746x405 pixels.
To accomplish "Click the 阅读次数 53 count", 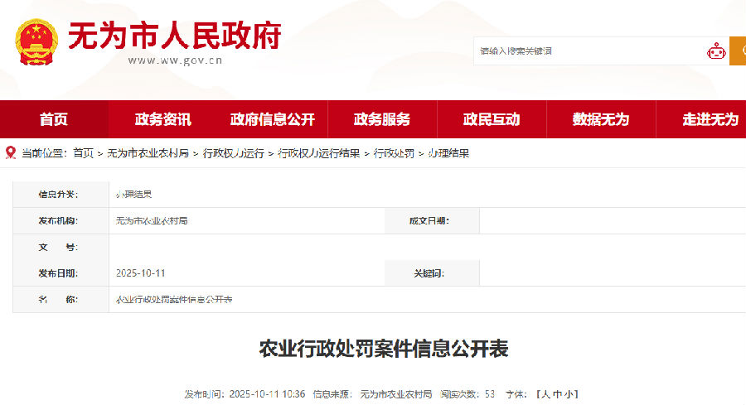I will pyautogui.click(x=467, y=394).
